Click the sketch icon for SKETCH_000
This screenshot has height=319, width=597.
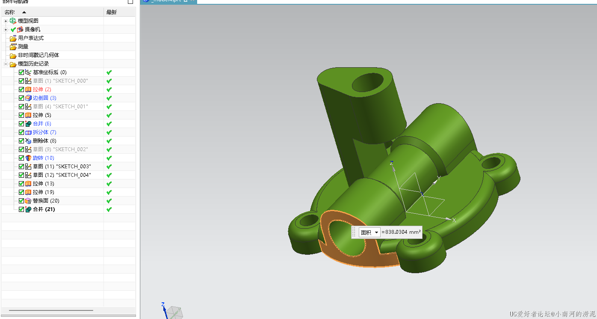click(28, 81)
